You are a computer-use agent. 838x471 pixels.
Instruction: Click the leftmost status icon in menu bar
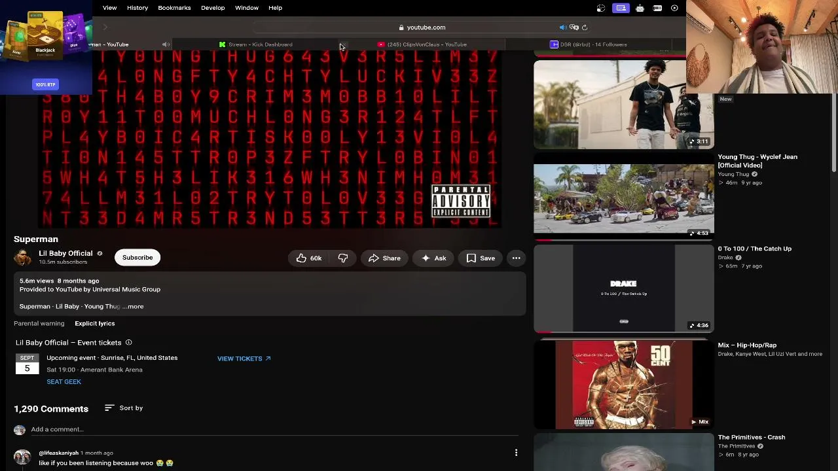pyautogui.click(x=601, y=8)
